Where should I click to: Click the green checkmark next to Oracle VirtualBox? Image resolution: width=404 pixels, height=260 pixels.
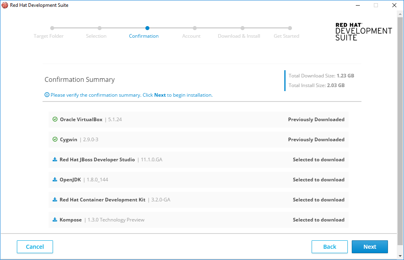(55, 119)
